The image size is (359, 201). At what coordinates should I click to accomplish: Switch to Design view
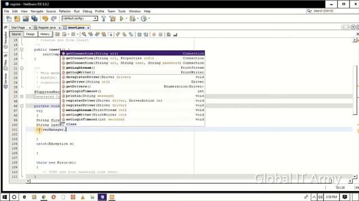click(x=30, y=34)
